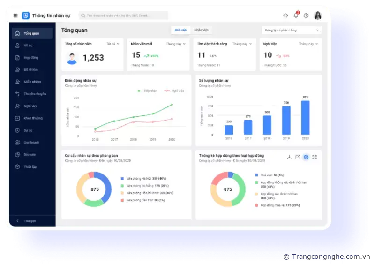Open the notifications bell

(x=296, y=15)
